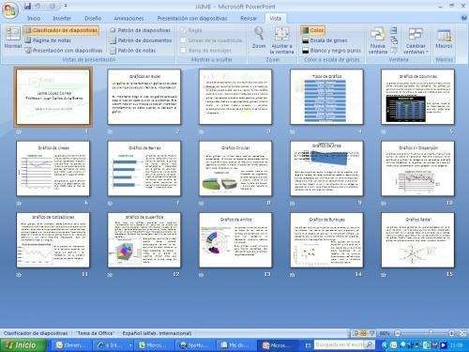This screenshot has width=469, height=352.
Task: Toggle the Regla checkbox
Action: pyautogui.click(x=184, y=30)
